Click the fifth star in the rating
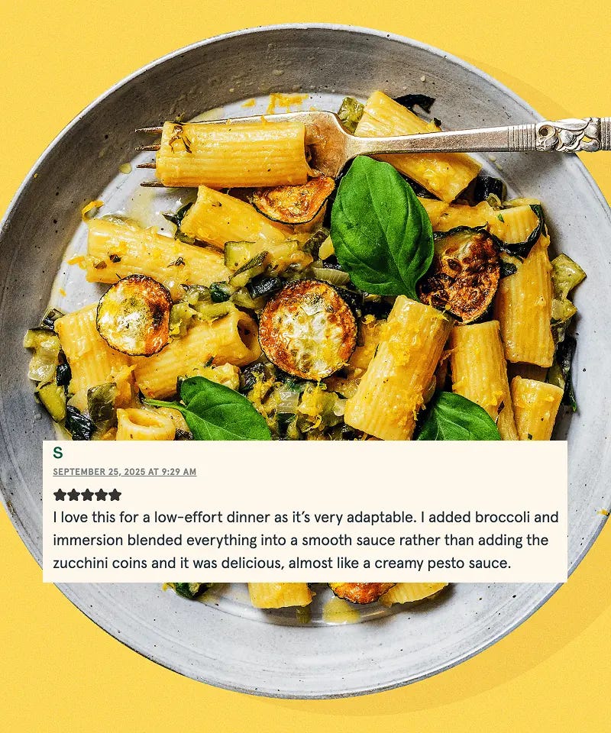Screen dimensions: 611x733 click(x=115, y=495)
